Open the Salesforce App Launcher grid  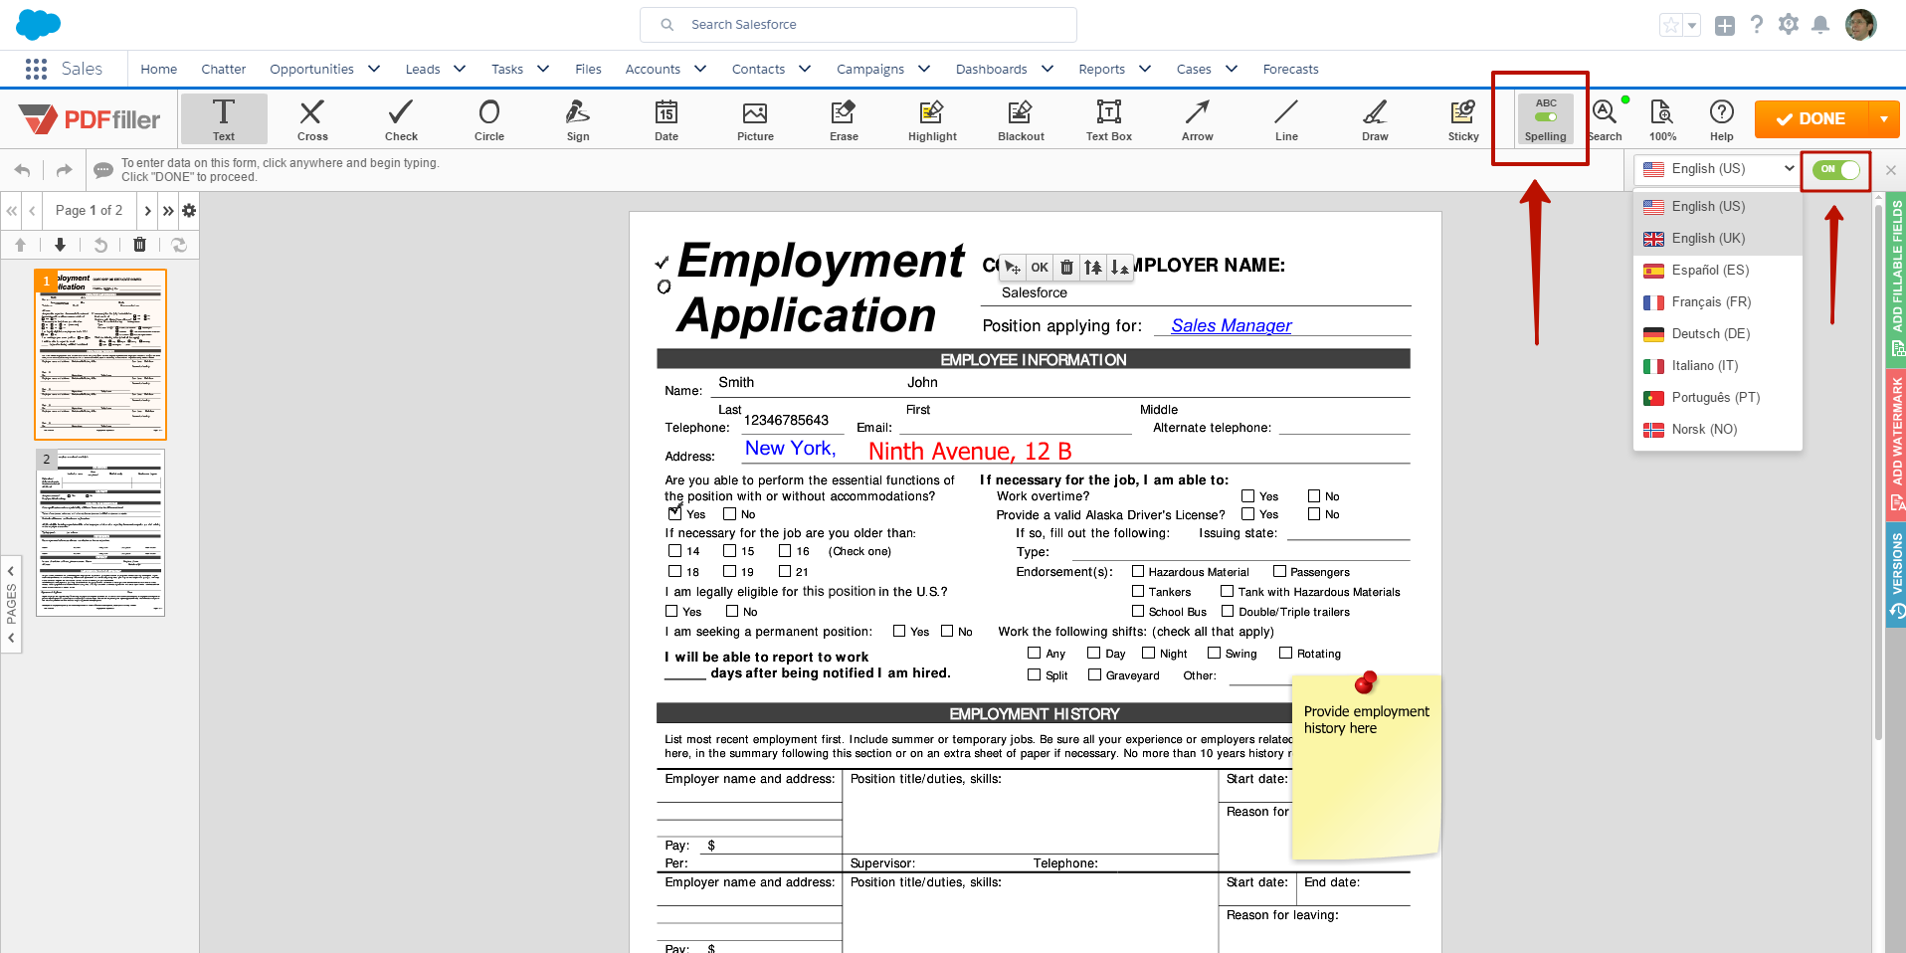tap(36, 69)
